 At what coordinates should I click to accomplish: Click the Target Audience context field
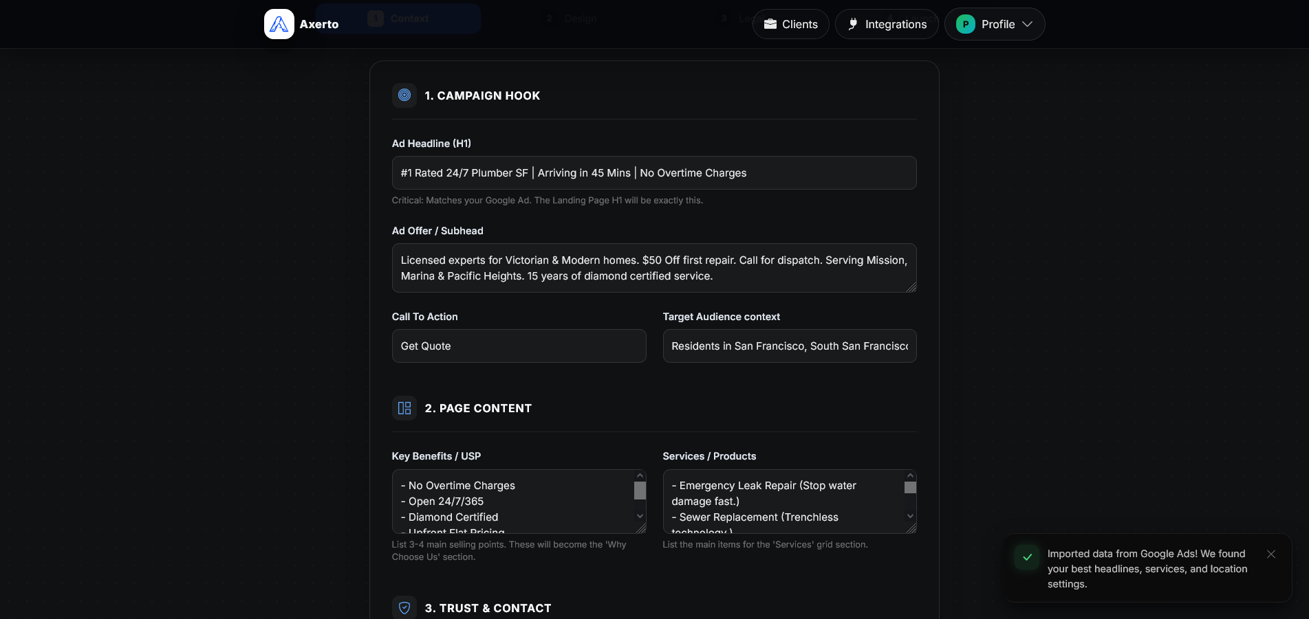pyautogui.click(x=789, y=346)
